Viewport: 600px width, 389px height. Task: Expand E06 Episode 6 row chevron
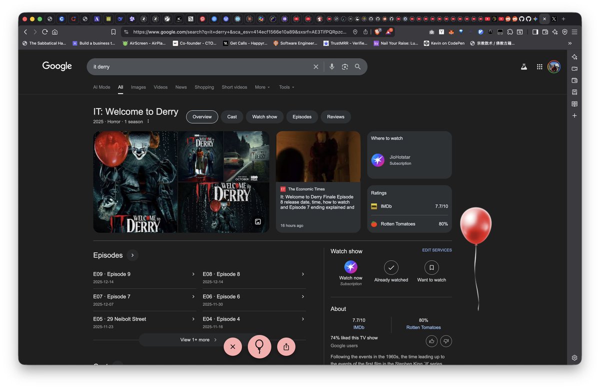[x=303, y=297]
